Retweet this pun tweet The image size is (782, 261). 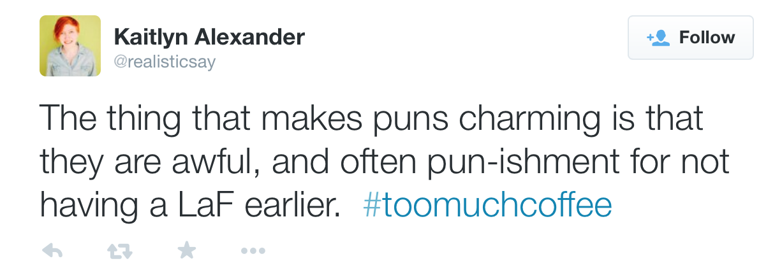[x=119, y=251]
